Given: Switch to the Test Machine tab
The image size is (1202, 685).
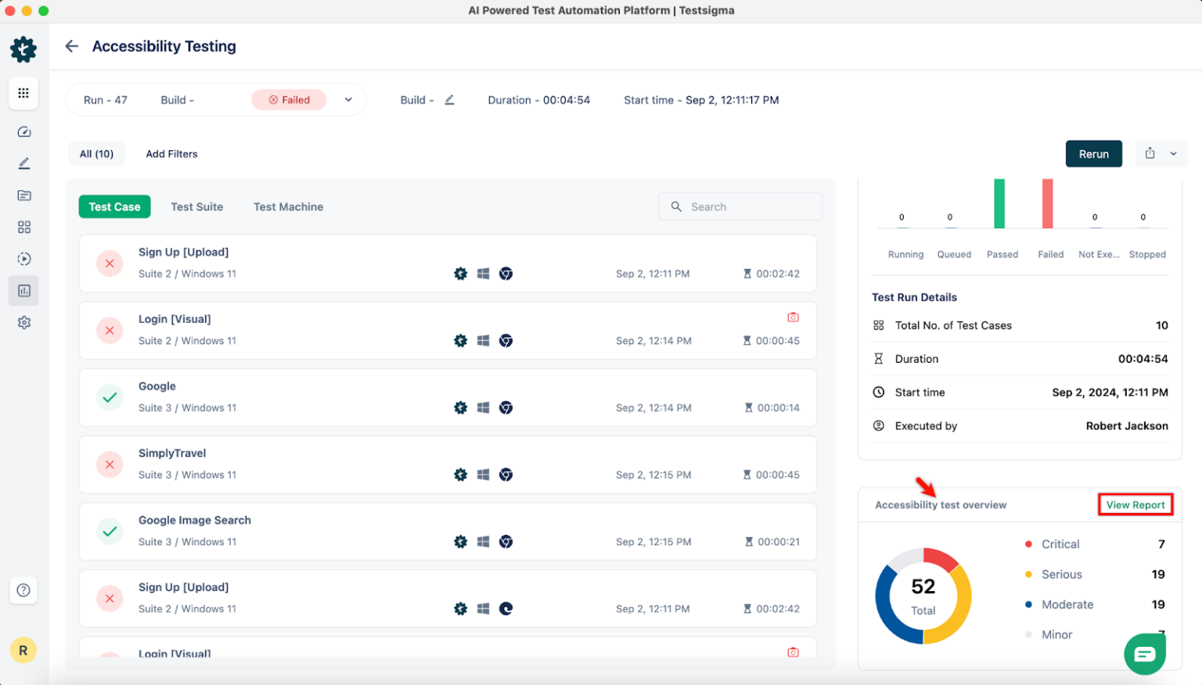Looking at the screenshot, I should pyautogui.click(x=288, y=206).
